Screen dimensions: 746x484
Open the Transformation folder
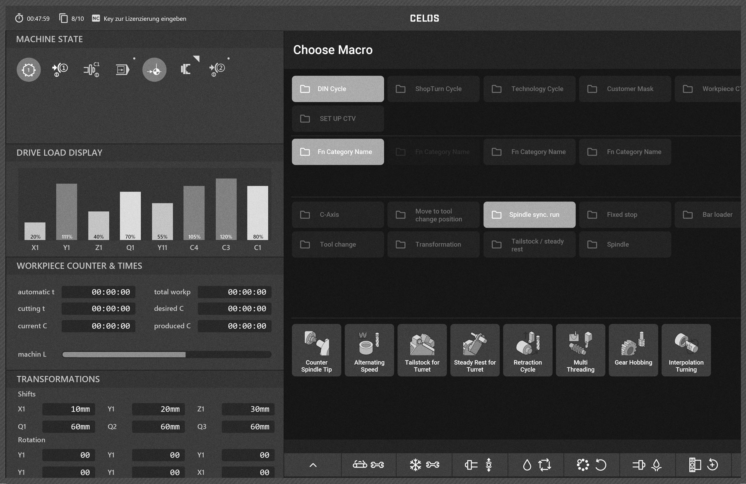tap(433, 244)
